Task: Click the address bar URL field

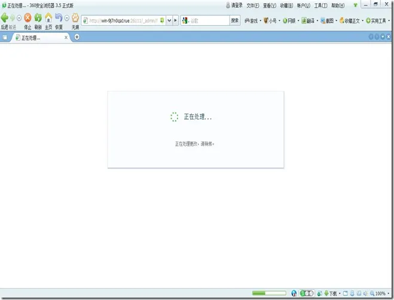Action: coord(123,20)
